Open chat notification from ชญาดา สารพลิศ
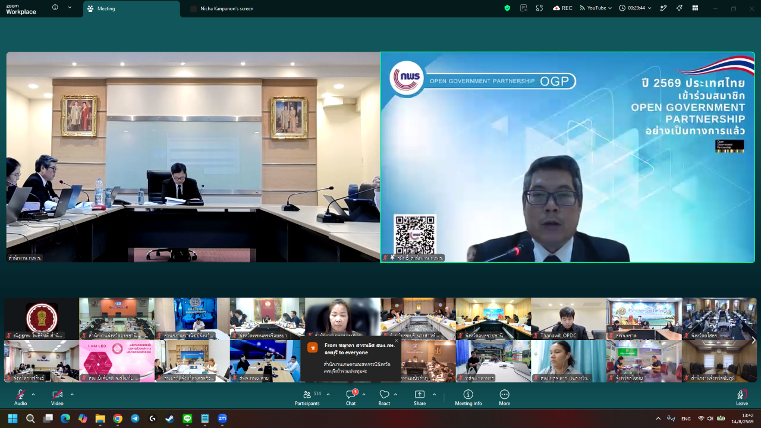The height and width of the screenshot is (428, 761). (x=351, y=358)
